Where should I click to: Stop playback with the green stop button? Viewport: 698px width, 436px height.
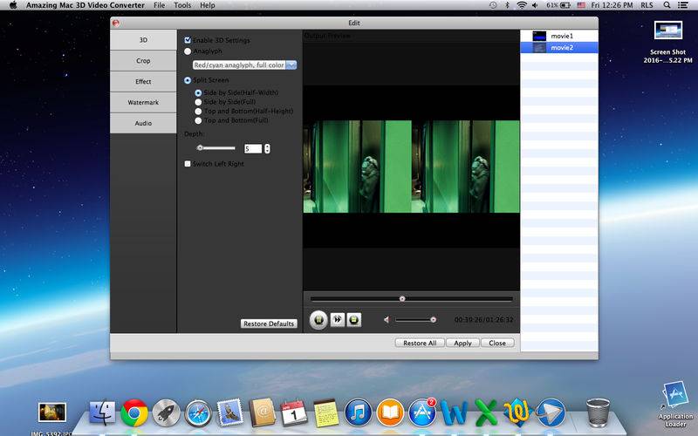[354, 319]
